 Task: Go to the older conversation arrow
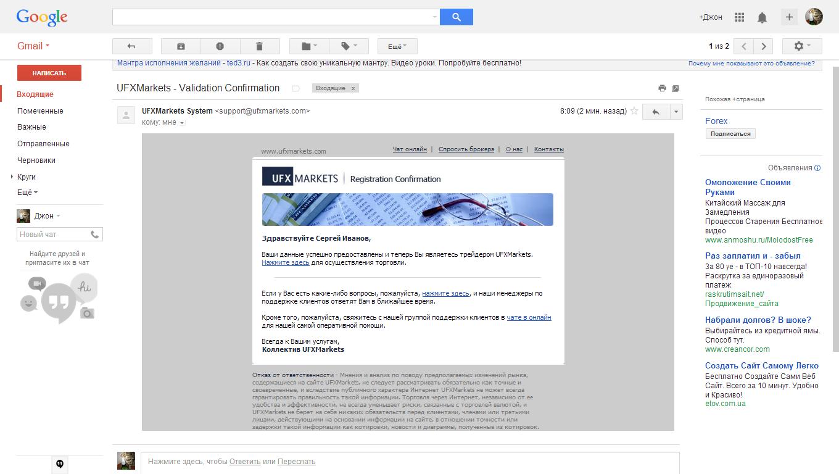pos(764,46)
